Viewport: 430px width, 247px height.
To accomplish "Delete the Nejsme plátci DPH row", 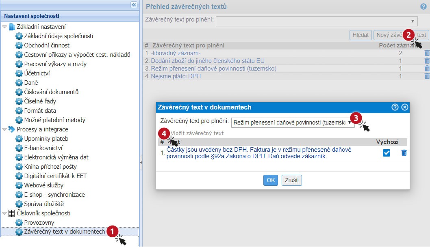I will [x=427, y=76].
